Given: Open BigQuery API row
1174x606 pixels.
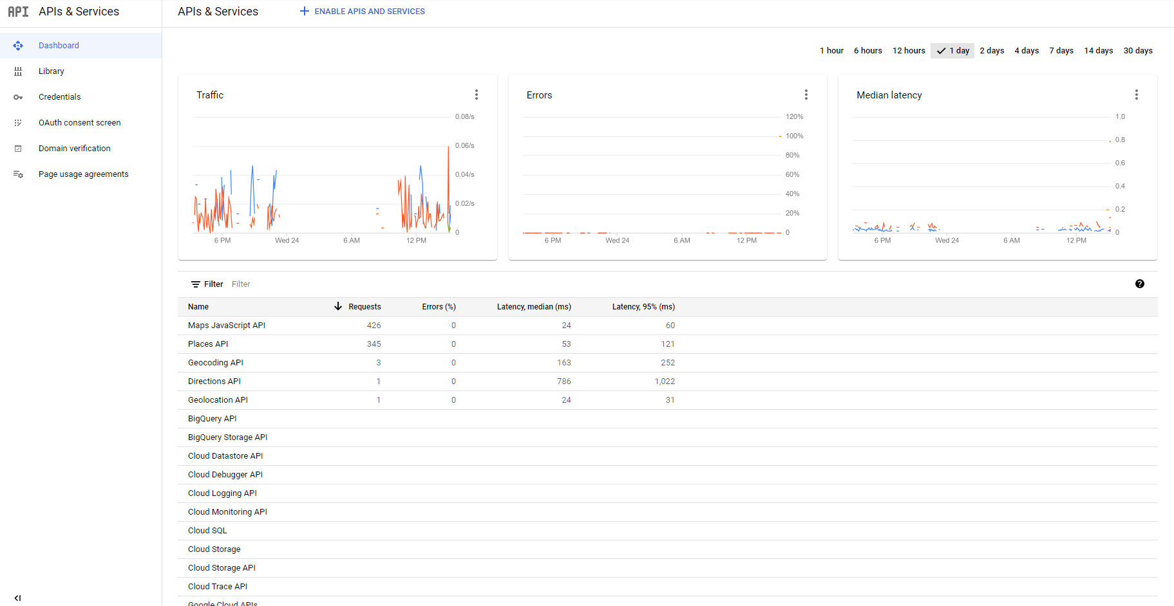Looking at the screenshot, I should (x=668, y=419).
